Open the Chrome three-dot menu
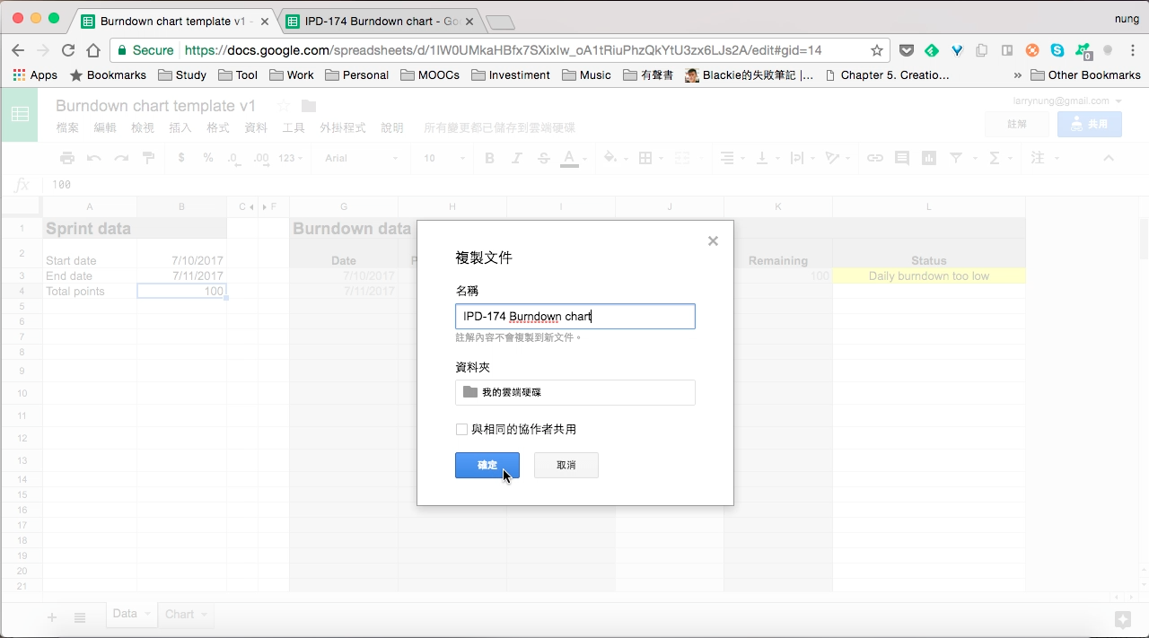 pyautogui.click(x=1132, y=50)
